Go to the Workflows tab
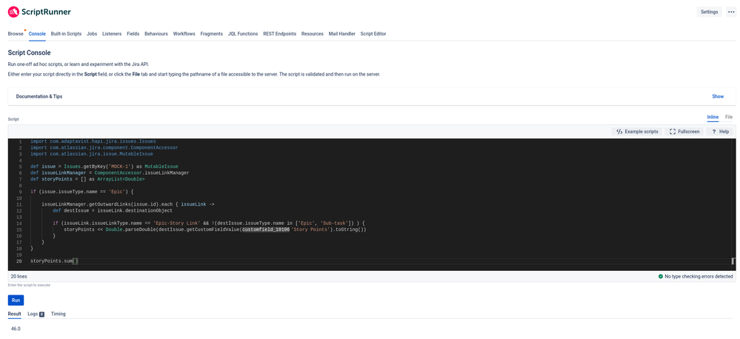 point(184,34)
